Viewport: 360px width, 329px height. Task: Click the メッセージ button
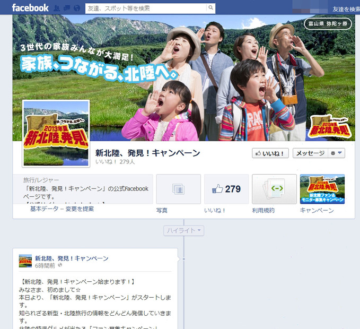[310, 153]
